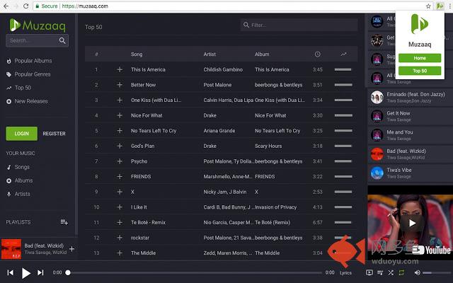Add One Kiss with plus icon

[x=120, y=100]
